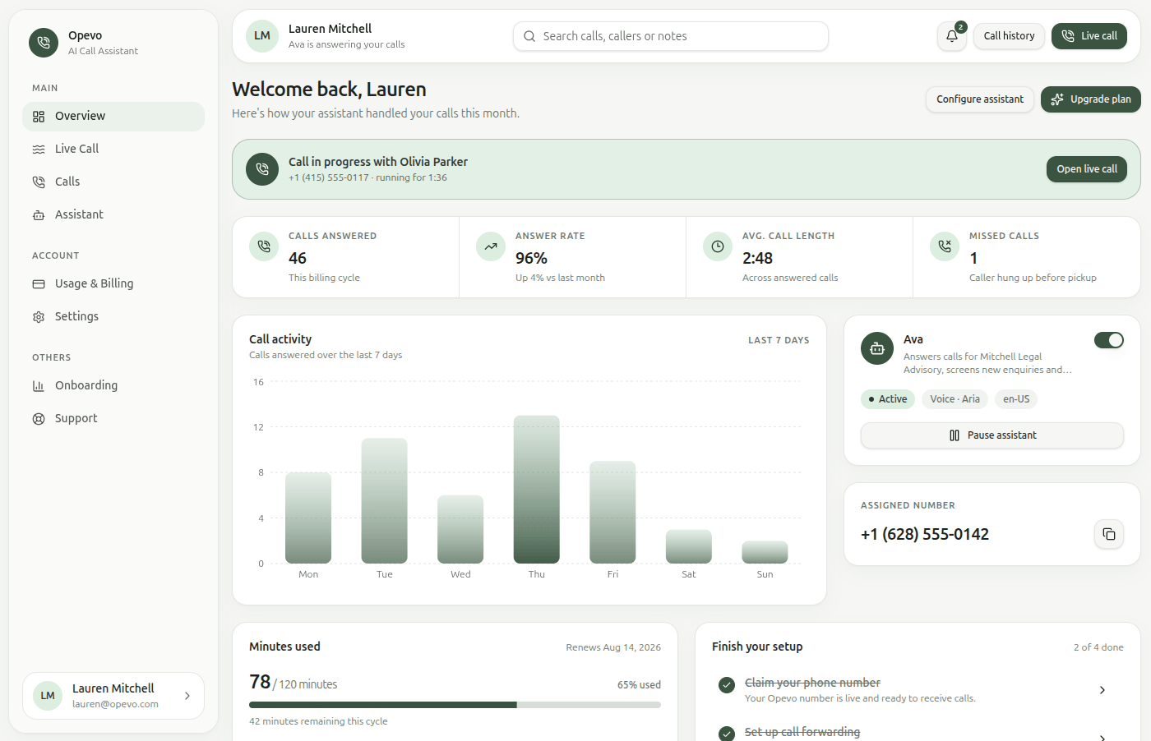Click the +1 (628) 555-0142 number
The width and height of the screenshot is (1151, 741).
pos(925,535)
